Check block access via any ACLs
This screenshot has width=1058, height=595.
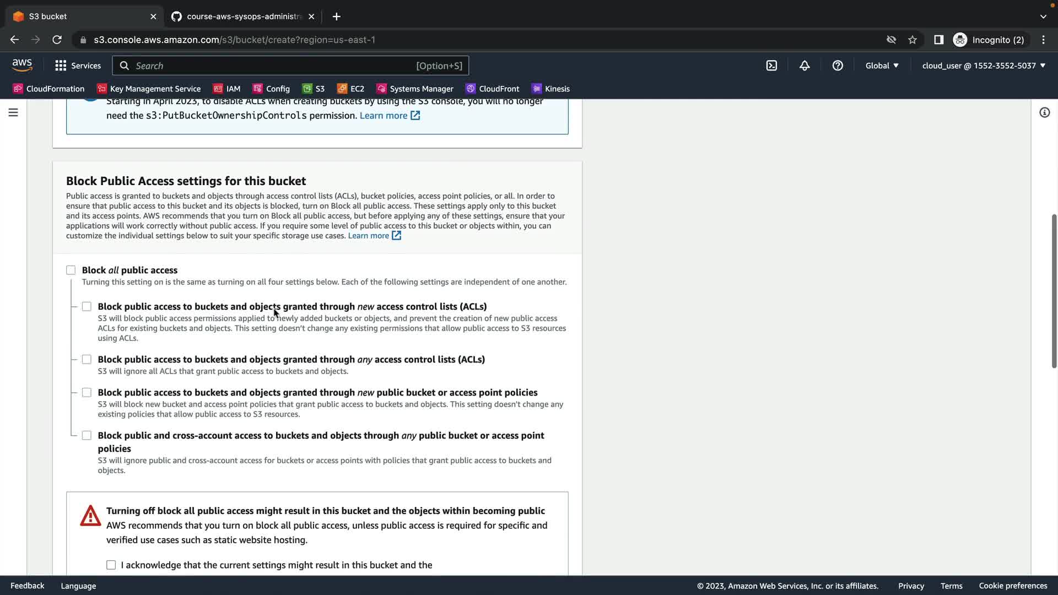point(87,359)
